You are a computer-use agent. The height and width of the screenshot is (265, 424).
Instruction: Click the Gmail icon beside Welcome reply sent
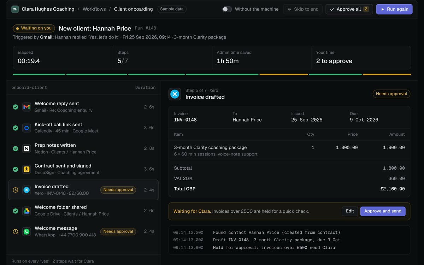point(26,107)
